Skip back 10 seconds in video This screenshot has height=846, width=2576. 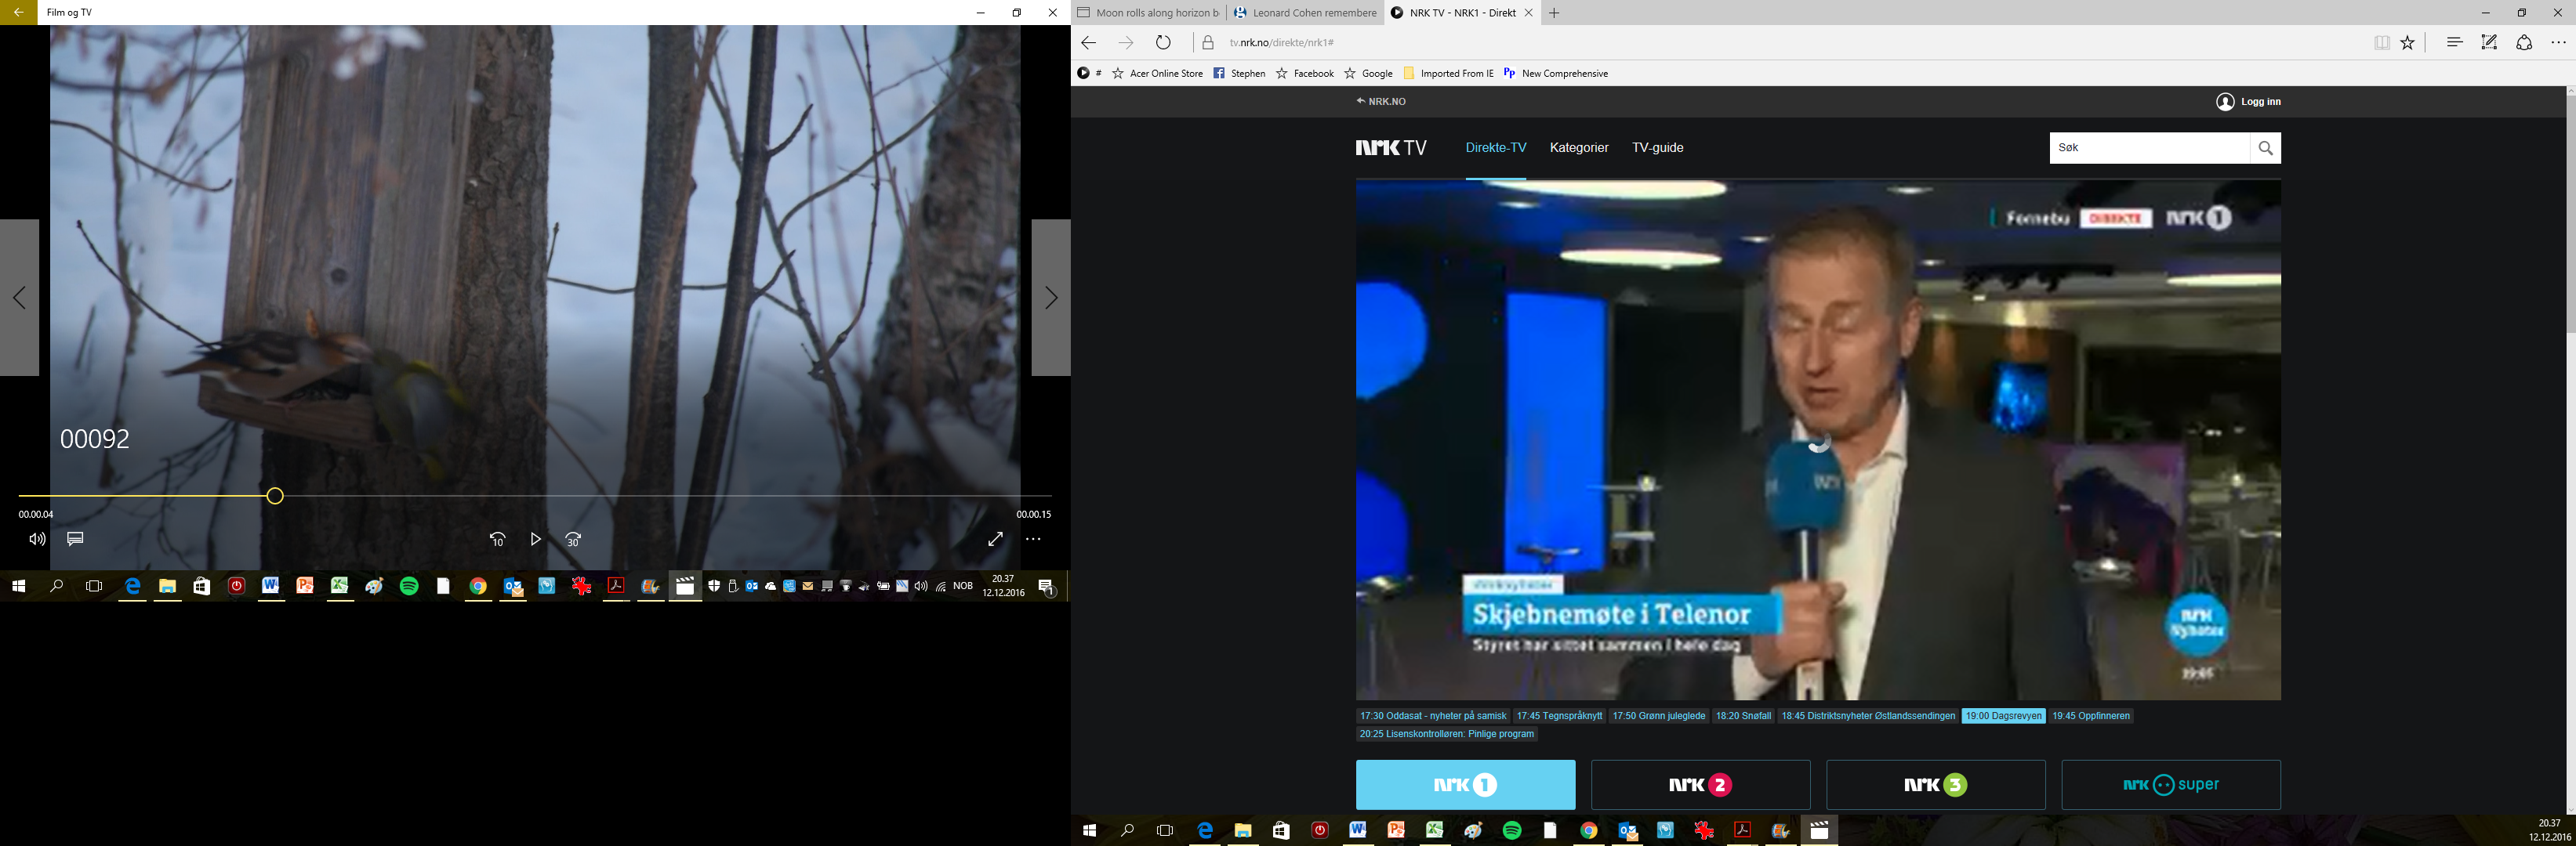[x=498, y=540]
